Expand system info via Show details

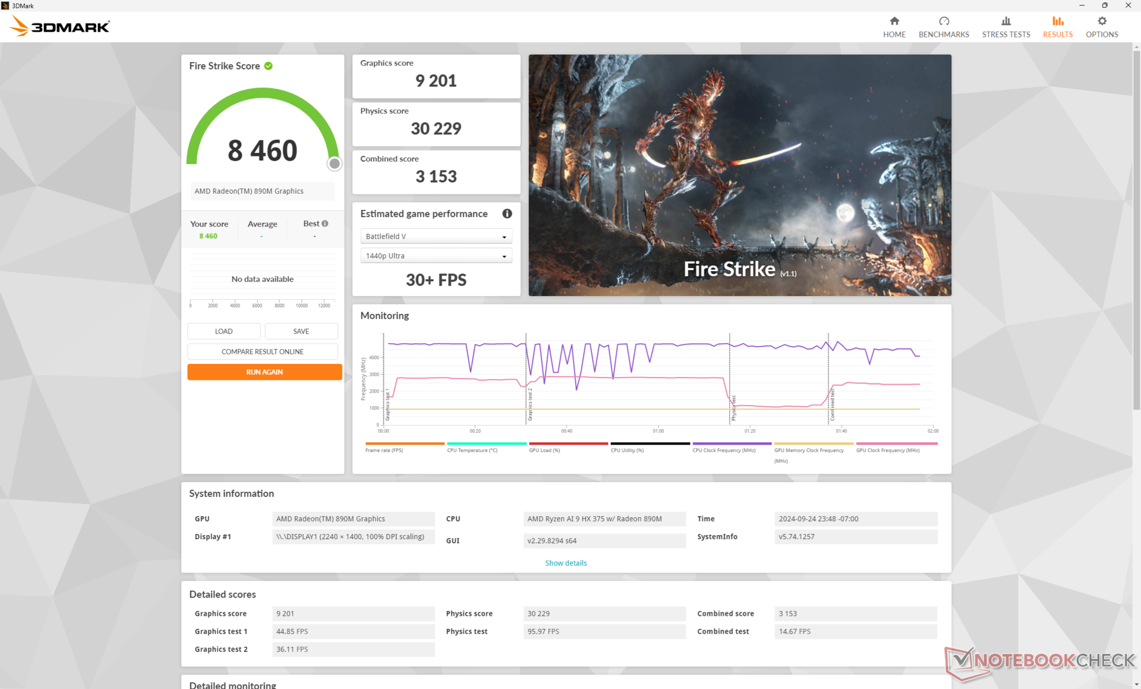click(x=565, y=563)
